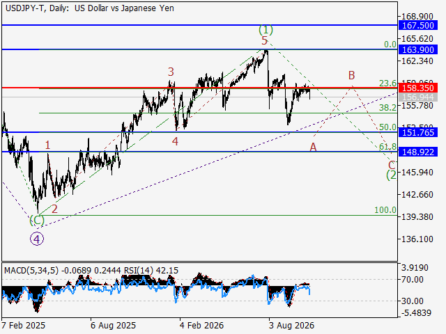Click the USDJPY-T Daily chart title
446x334 pixels.
point(90,8)
